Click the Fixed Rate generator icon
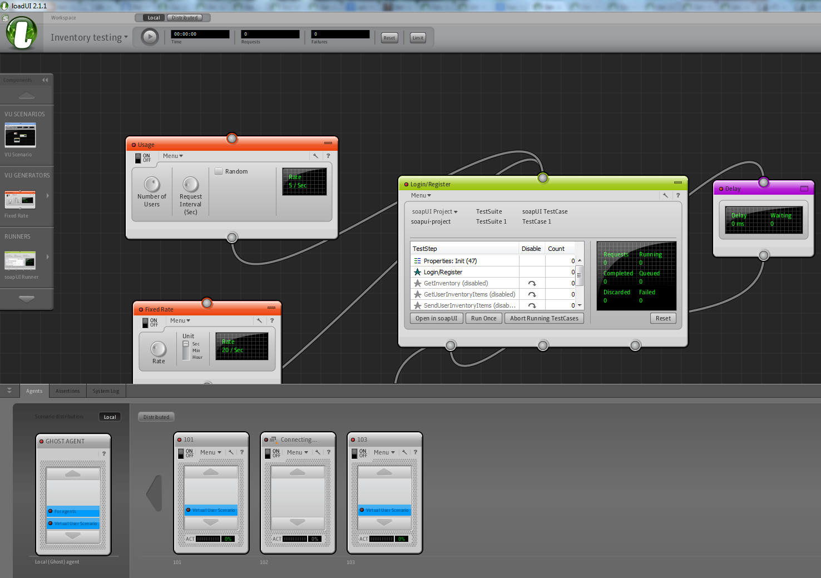Image resolution: width=821 pixels, height=578 pixels. pos(20,199)
